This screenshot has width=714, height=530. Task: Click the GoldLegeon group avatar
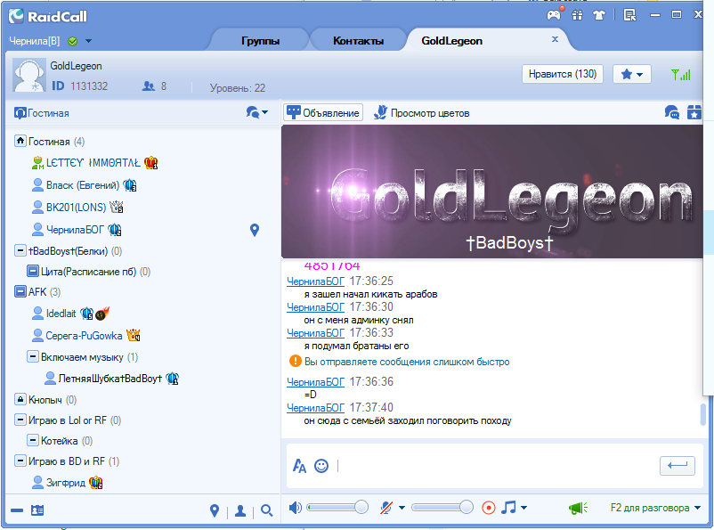(29, 75)
